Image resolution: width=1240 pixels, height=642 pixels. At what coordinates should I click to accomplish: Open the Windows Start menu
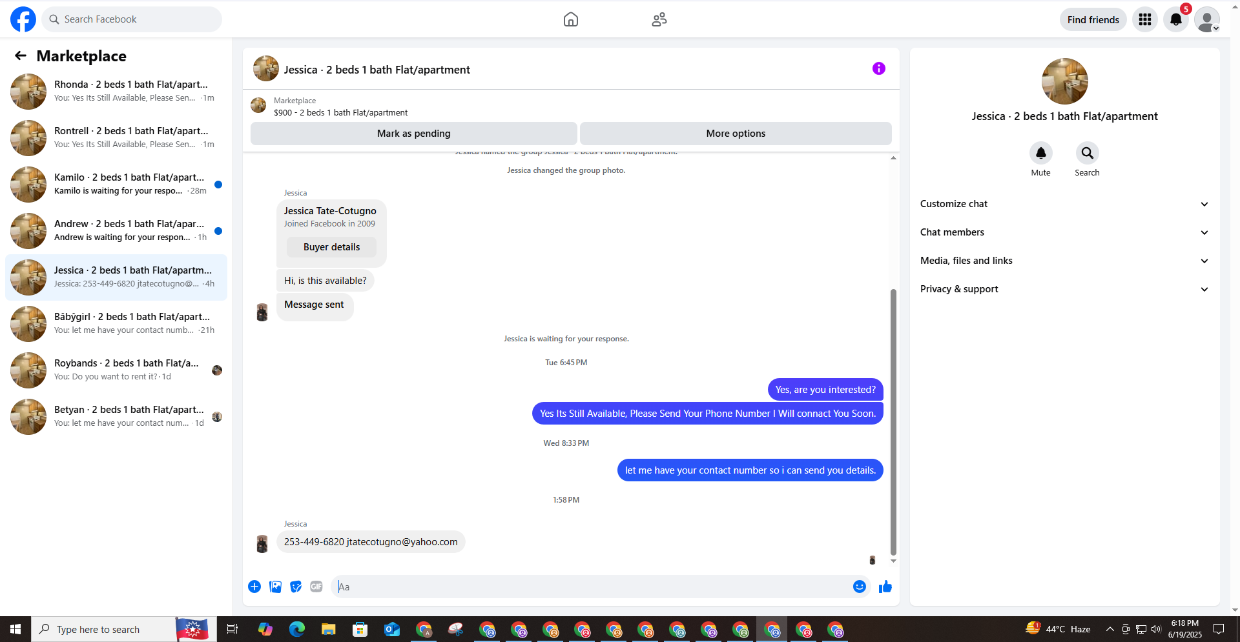pyautogui.click(x=15, y=629)
